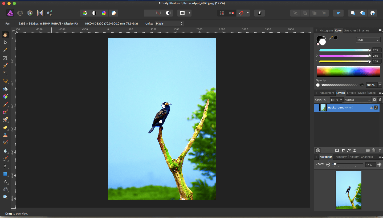Select the Flood Fill bucket tool
The image size is (383, 218).
5,89
